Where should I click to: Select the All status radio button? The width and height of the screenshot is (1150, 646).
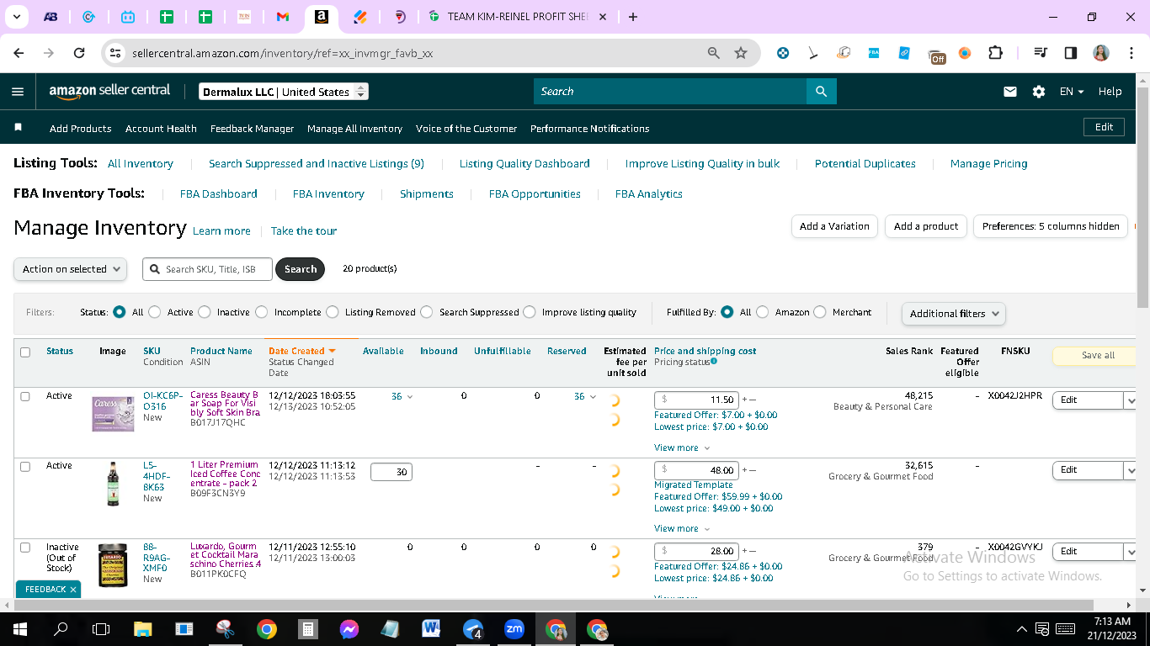click(119, 312)
